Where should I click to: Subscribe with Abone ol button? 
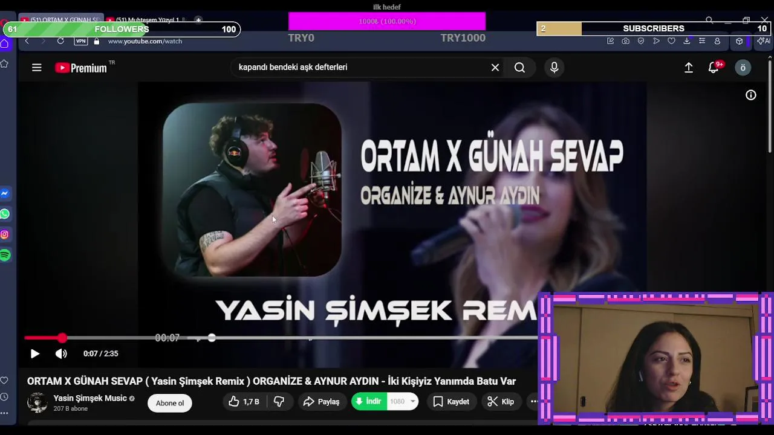pos(170,403)
